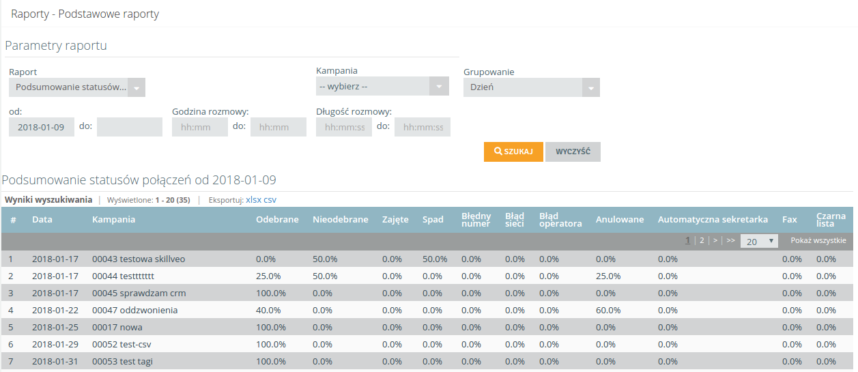
Task: Click date 2018-01-29 cell
Action: point(55,345)
